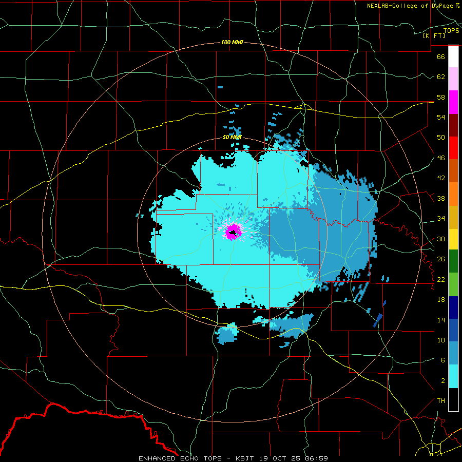Pick the bright red legend swatch

[453, 148]
